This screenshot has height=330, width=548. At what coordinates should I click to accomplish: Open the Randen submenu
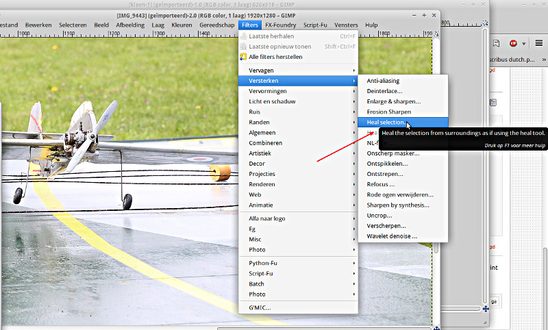pyautogui.click(x=298, y=123)
